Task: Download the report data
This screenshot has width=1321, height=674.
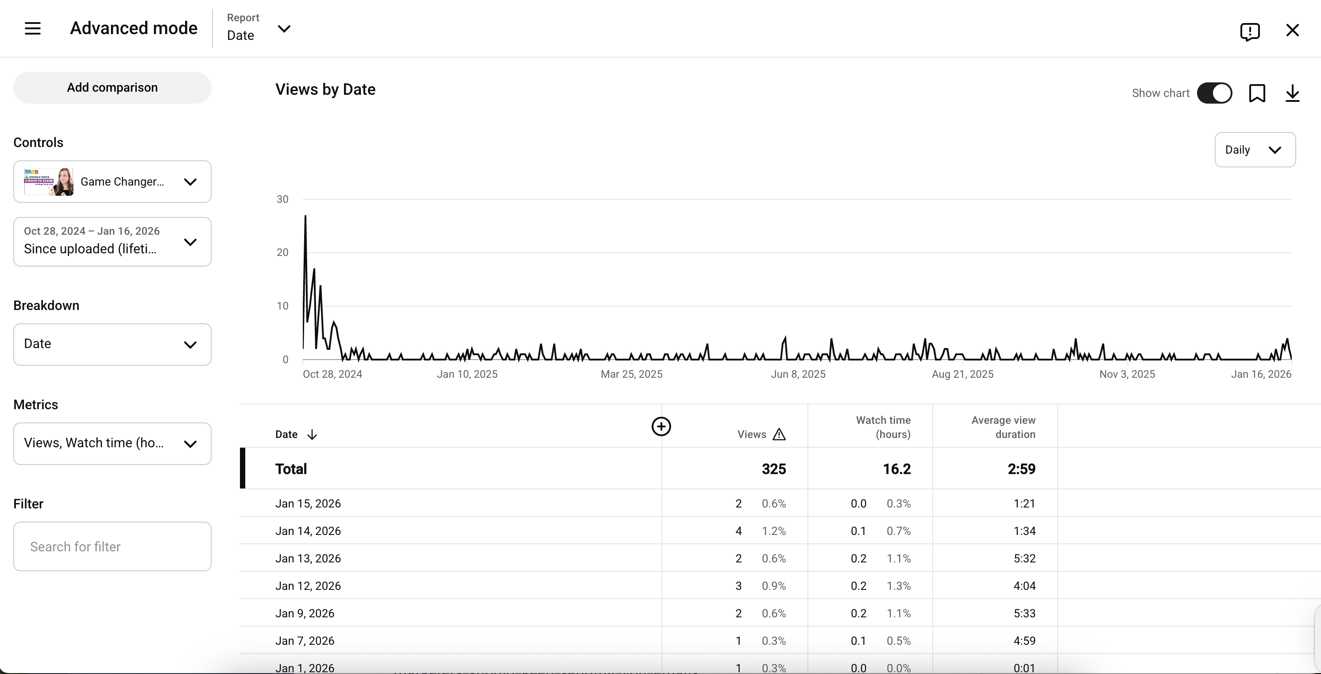Action: click(1293, 93)
